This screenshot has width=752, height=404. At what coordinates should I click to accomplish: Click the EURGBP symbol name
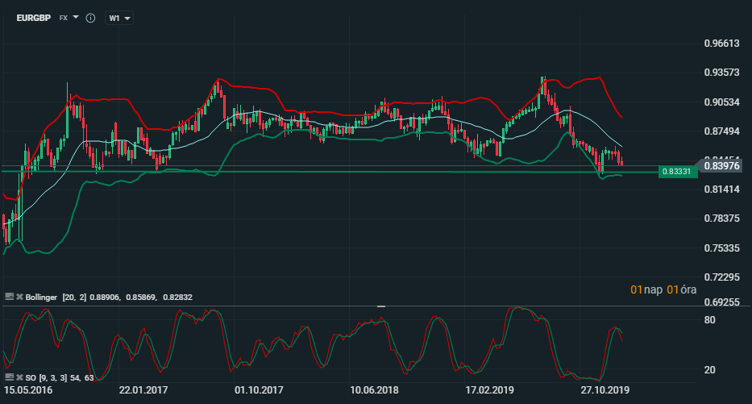(x=34, y=18)
